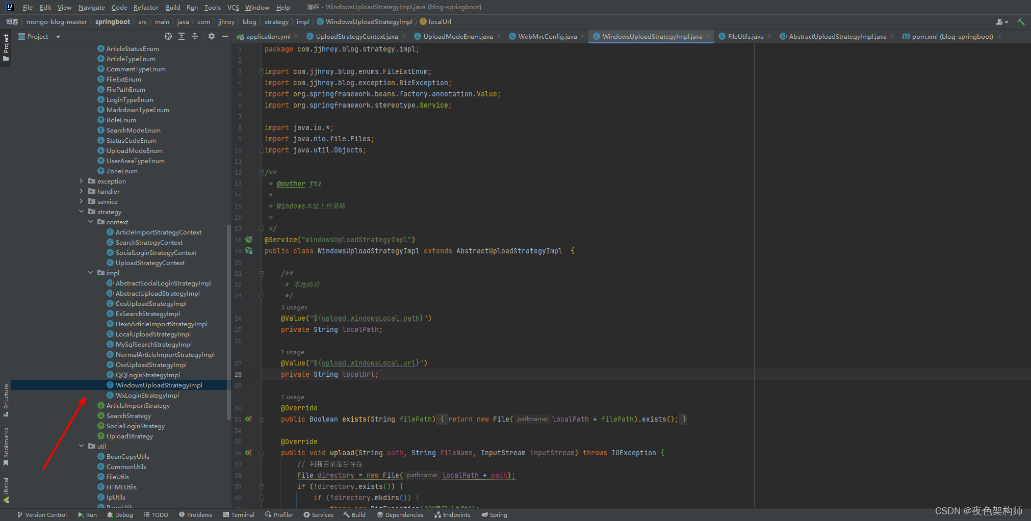Click the Build project hammer icon

tap(1021, 22)
